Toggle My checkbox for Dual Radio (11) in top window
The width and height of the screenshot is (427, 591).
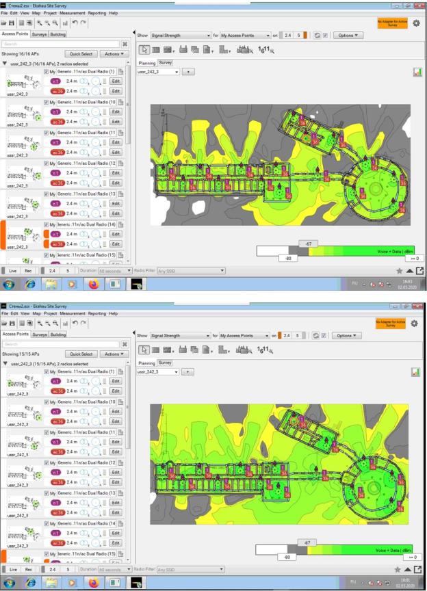[47, 133]
